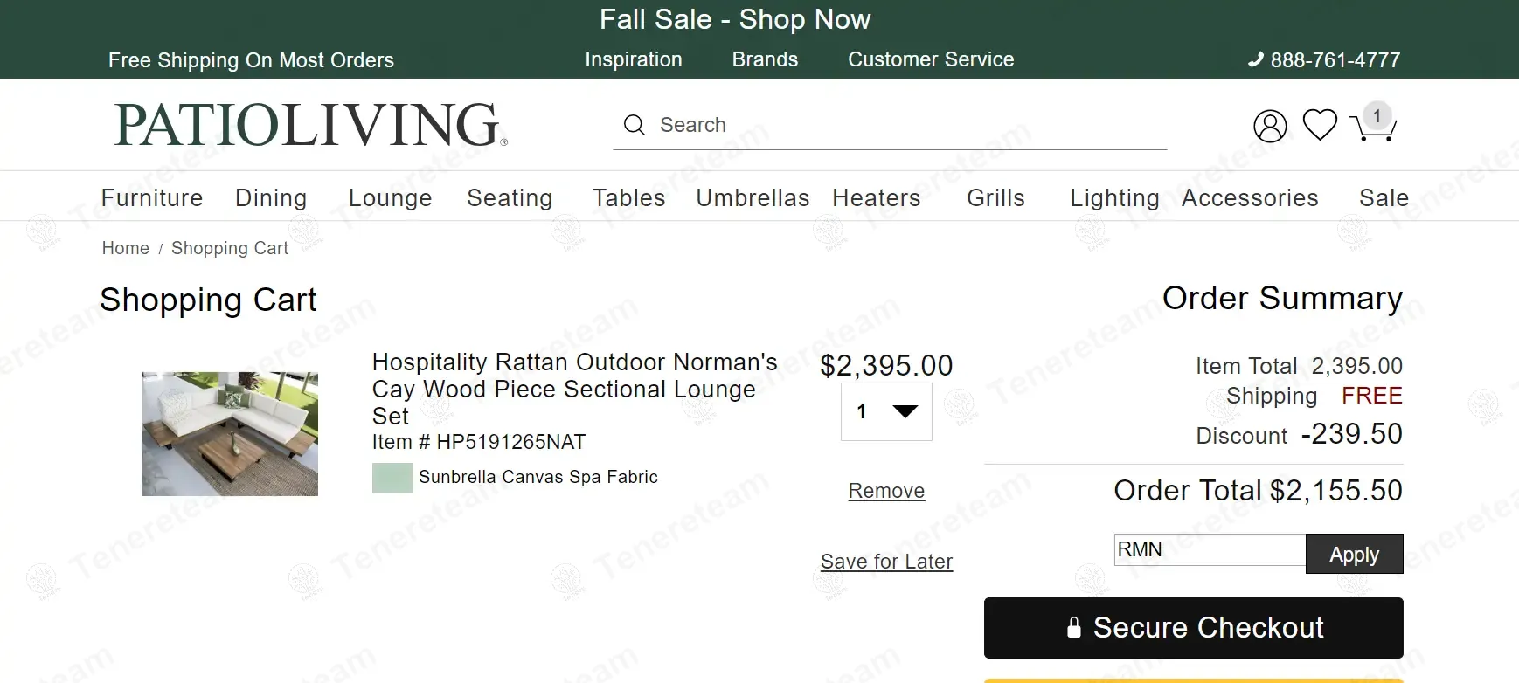Remove the sectional lounge set from cart
Image resolution: width=1519 pixels, height=683 pixels.
[886, 491]
